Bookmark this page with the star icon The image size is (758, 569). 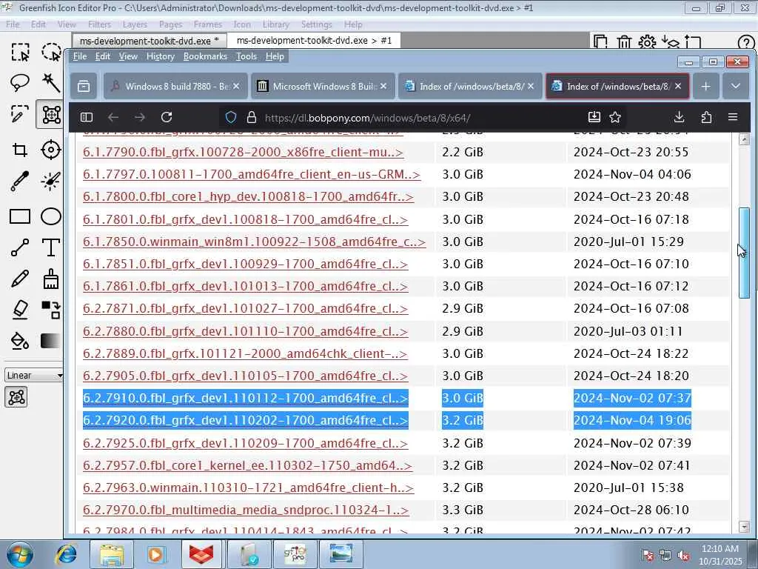[x=615, y=117]
